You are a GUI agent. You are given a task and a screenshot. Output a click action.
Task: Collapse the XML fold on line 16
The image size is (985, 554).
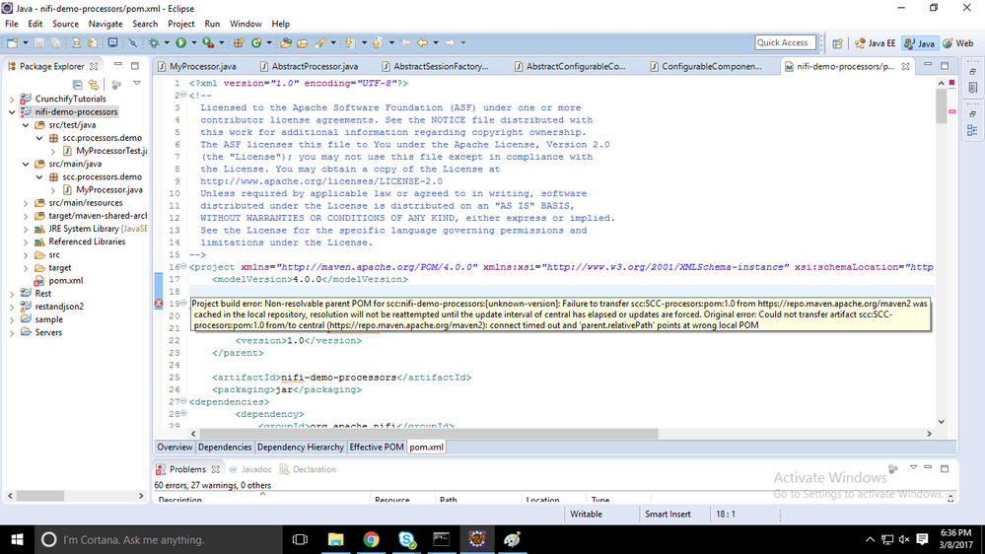183,267
